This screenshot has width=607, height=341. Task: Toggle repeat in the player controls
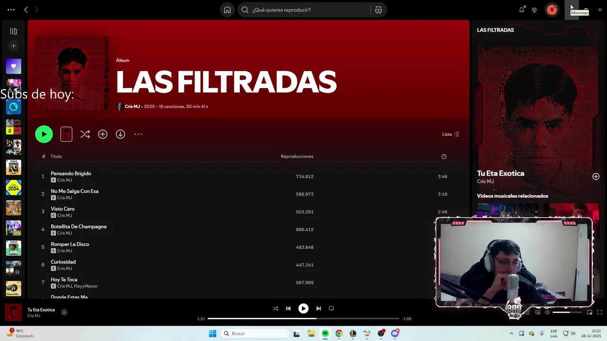[x=331, y=308]
